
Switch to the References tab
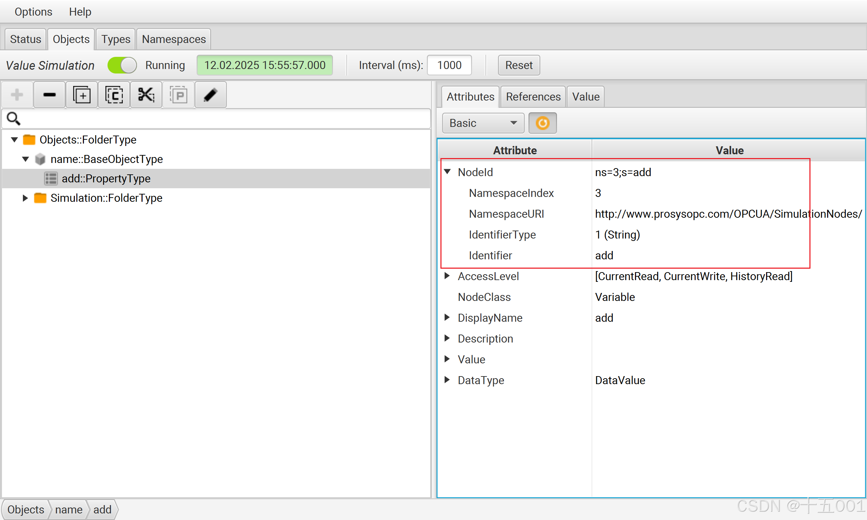[533, 97]
